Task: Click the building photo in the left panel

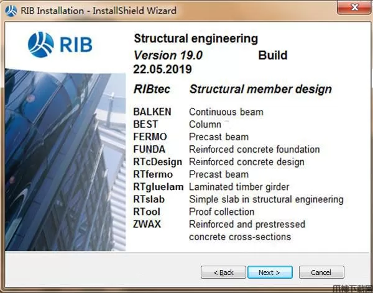Action: (65, 159)
